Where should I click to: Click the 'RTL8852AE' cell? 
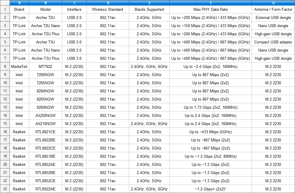(x=45, y=164)
